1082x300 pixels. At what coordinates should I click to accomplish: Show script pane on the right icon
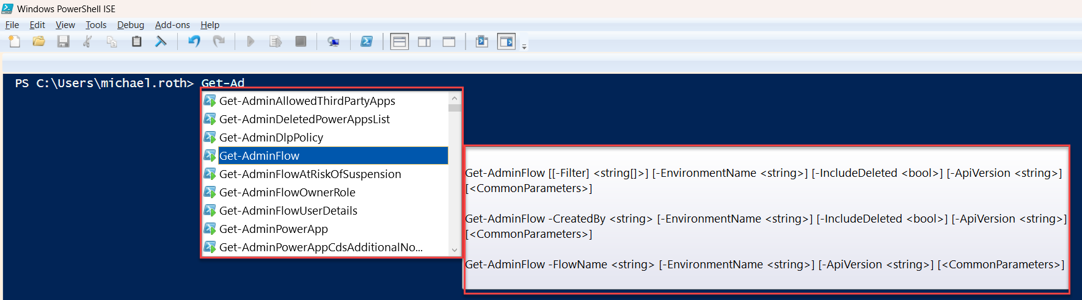click(424, 41)
